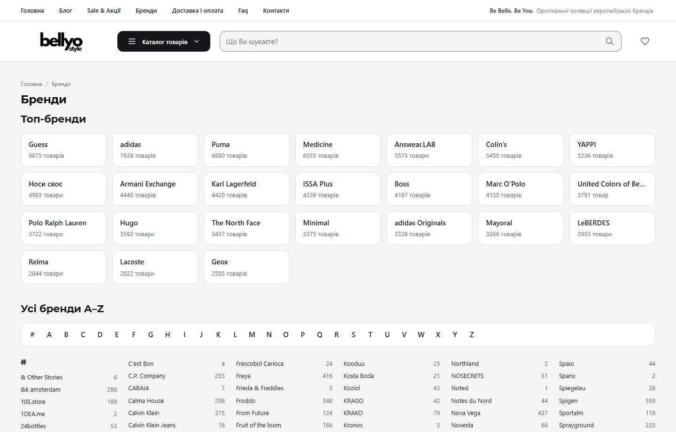Focus the 'Що Ви шукаєте?' search field
This screenshot has height=432, width=676.
click(420, 41)
